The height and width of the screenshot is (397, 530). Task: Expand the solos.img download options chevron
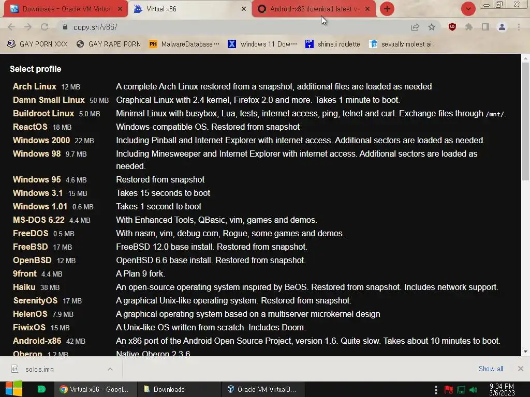click(x=110, y=369)
